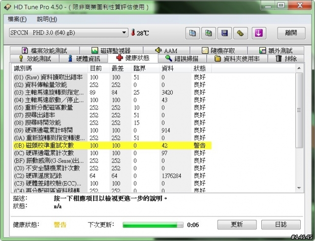Click the 警告 status in the 0B row

[x=199, y=145]
